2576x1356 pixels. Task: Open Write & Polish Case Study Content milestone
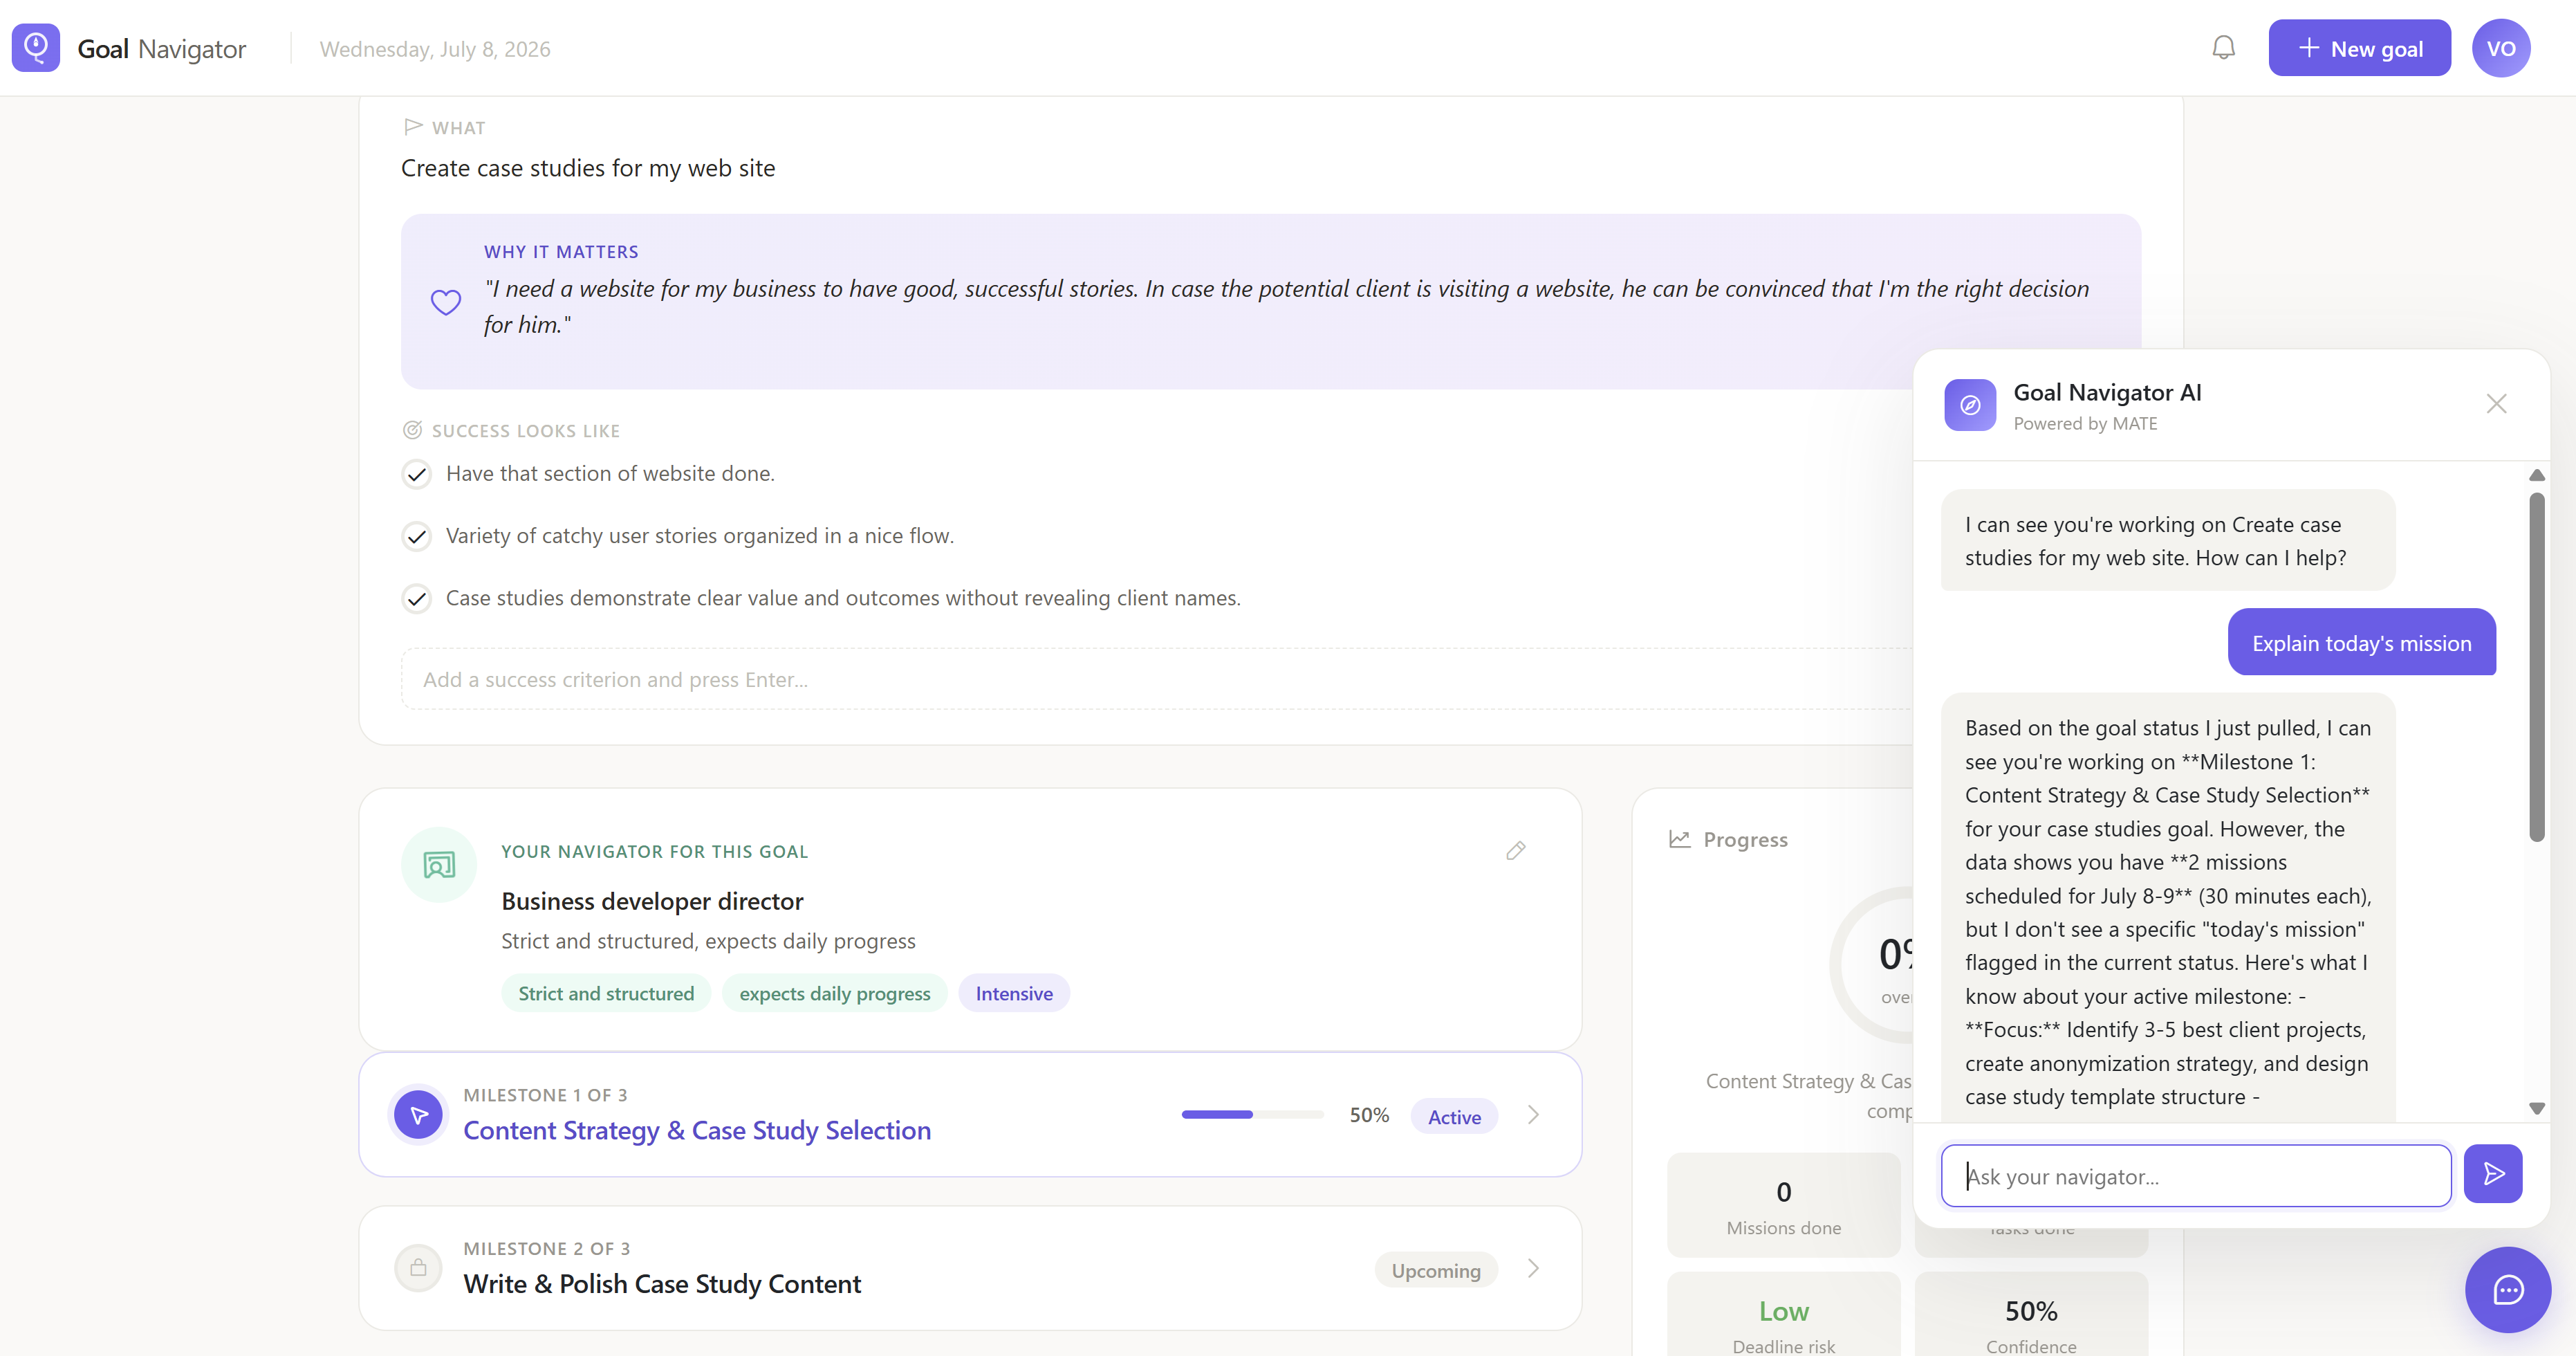point(662,1284)
